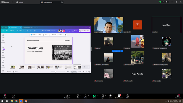The width and height of the screenshot is (183, 103).
Task: Open slide duration 5.0s setting
Action: tap(45, 35)
